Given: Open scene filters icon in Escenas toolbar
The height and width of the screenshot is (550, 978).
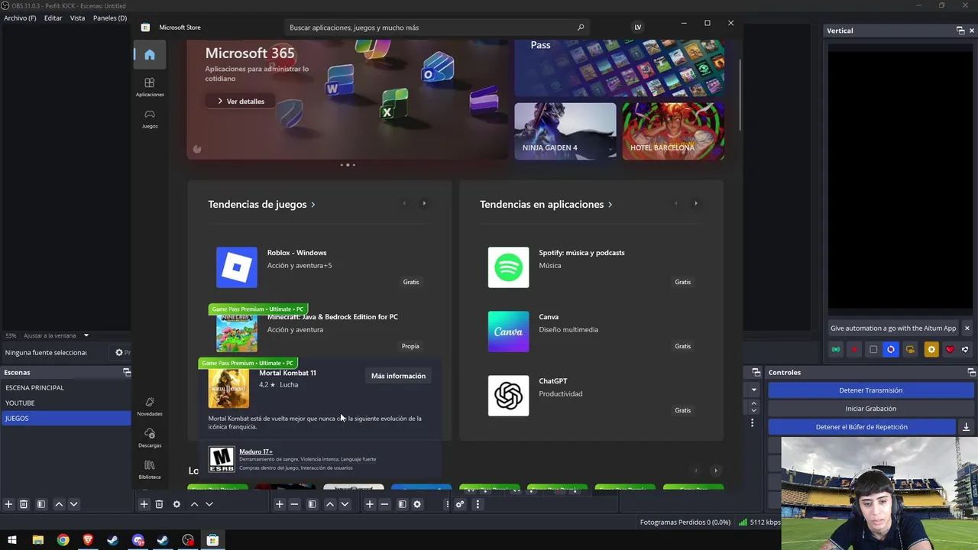Looking at the screenshot, I should [41, 504].
